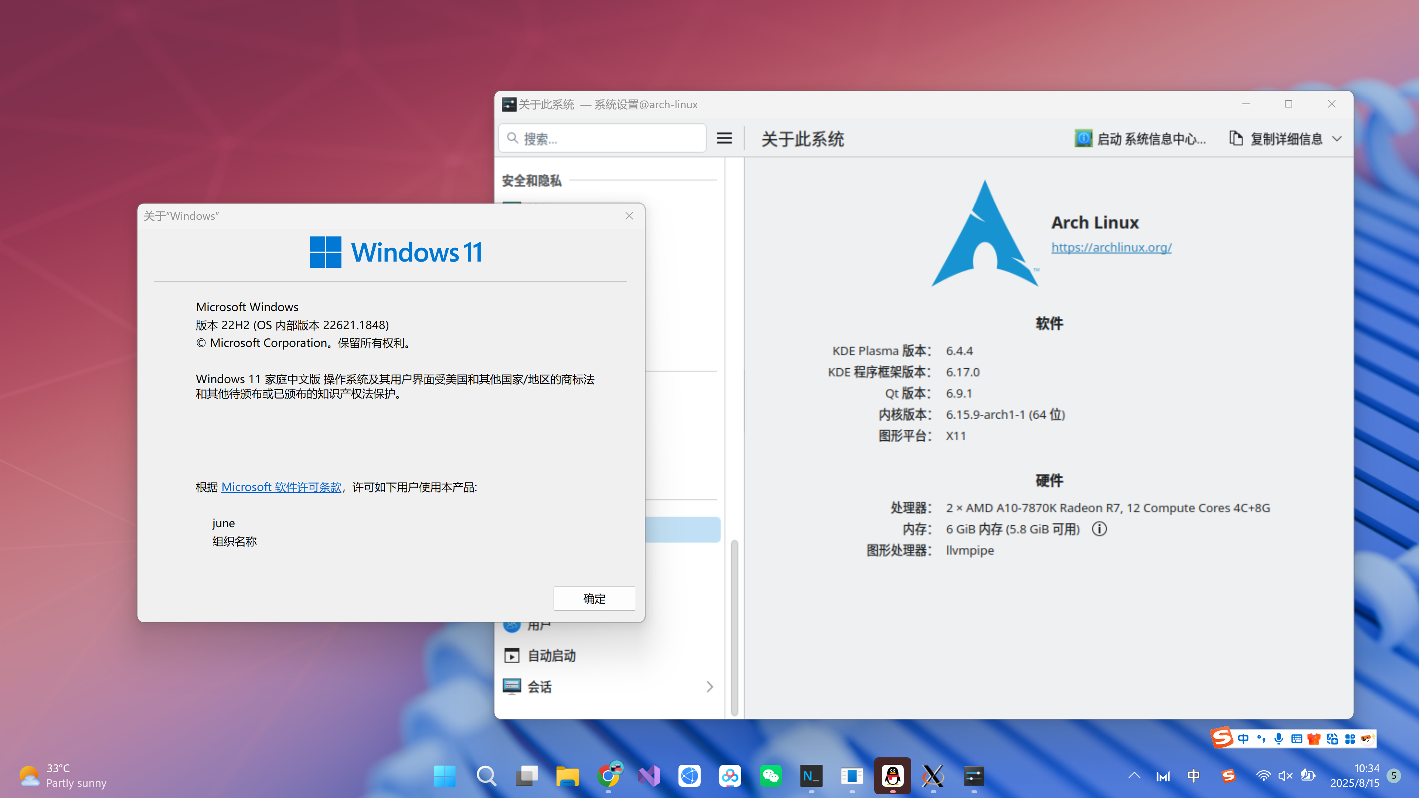Minimize the System Settings window

1245,104
